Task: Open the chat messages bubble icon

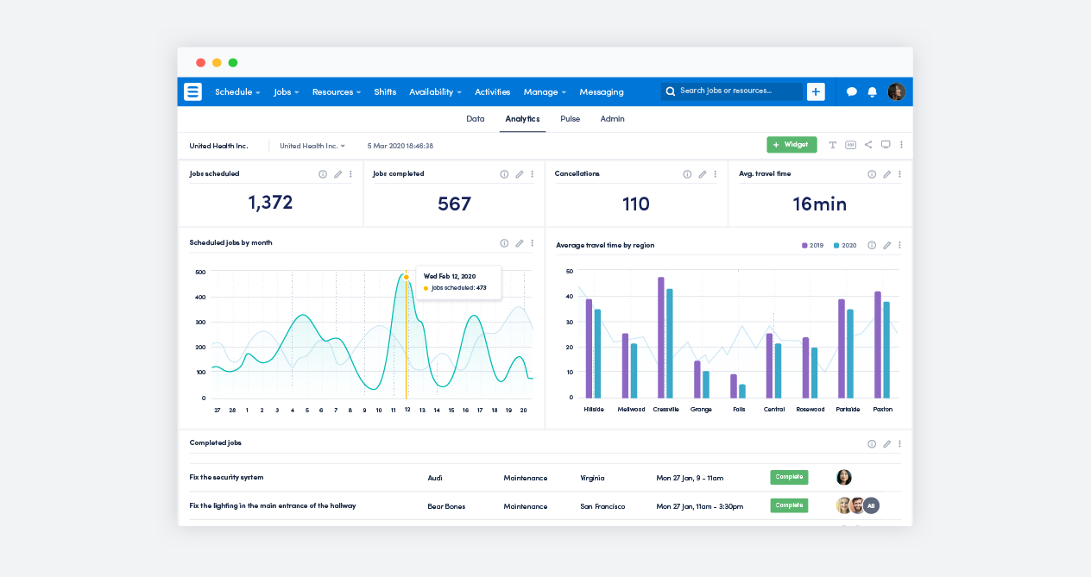Action: click(x=851, y=92)
